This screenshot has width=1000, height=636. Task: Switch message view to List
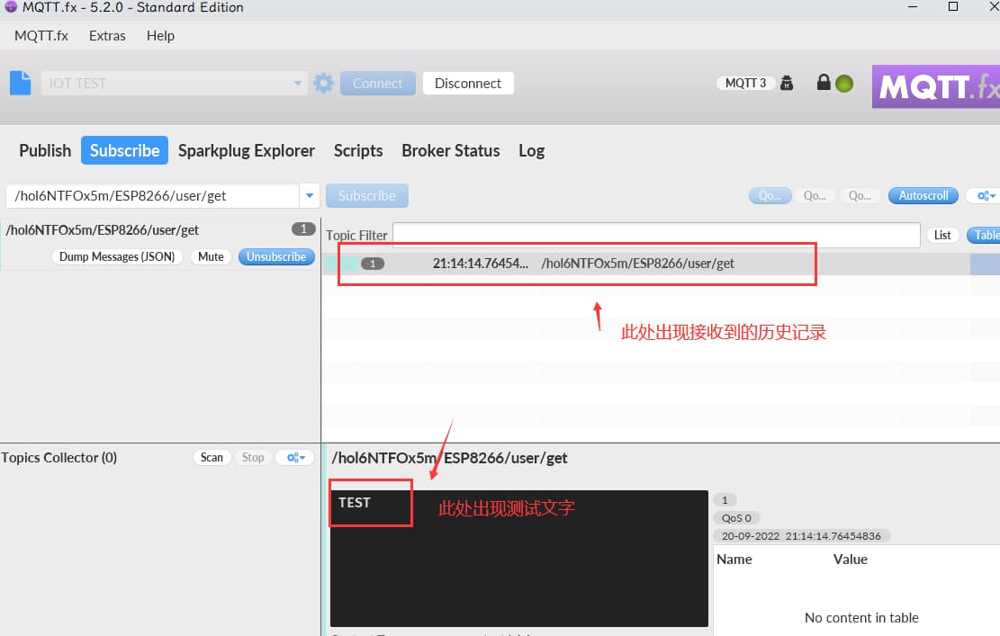click(x=942, y=235)
